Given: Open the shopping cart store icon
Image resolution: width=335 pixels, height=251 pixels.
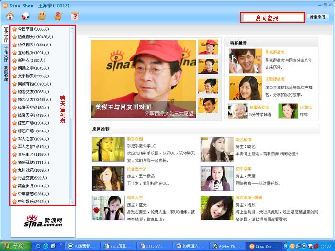Looking at the screenshot, I should coord(58,16).
